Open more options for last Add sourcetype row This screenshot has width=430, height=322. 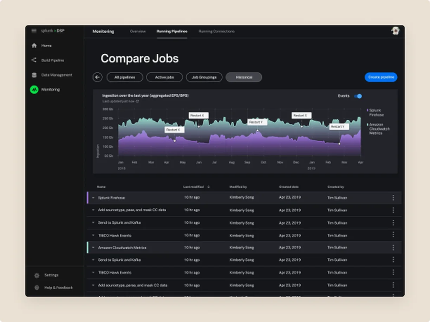point(393,285)
